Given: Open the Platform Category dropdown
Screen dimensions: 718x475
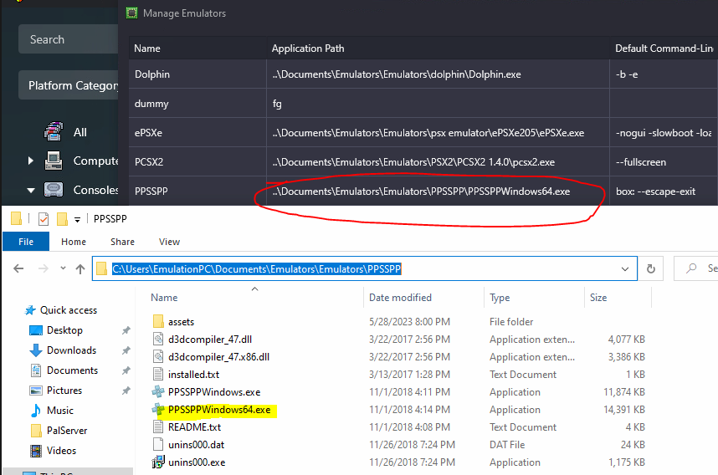Looking at the screenshot, I should pos(69,85).
